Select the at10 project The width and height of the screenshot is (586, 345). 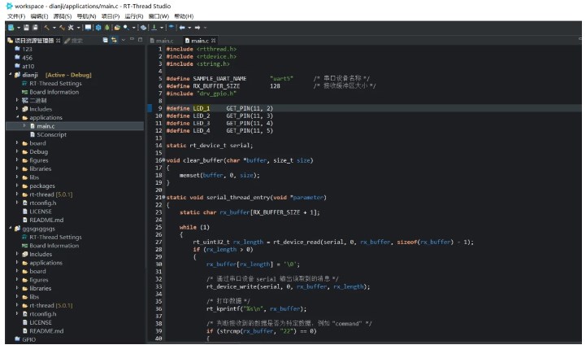coord(28,66)
